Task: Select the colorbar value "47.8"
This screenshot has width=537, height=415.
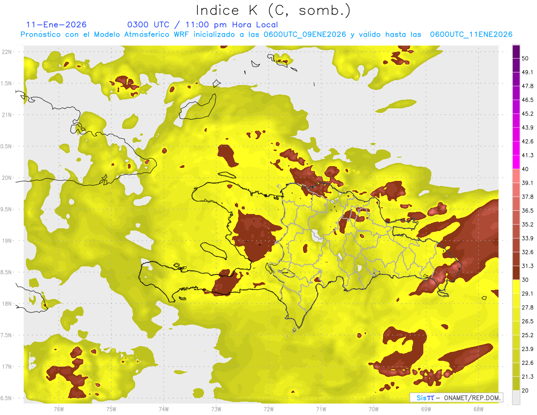Action: 527,86
